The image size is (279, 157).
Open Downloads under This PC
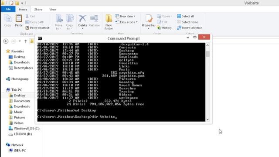click(x=19, y=106)
